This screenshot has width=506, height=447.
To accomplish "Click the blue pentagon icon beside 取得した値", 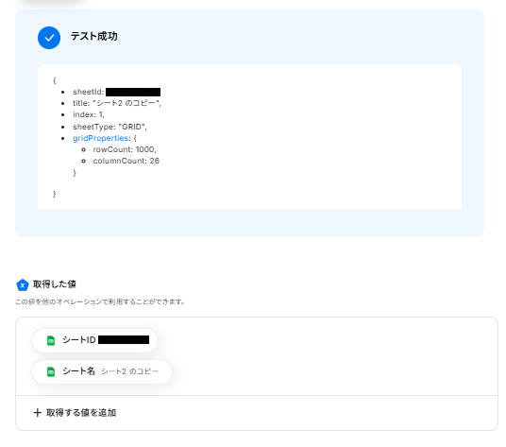I will (x=23, y=284).
